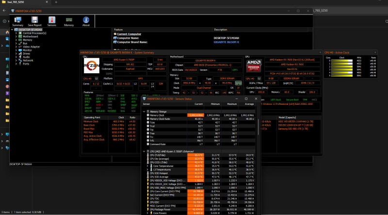
Task: Select the Ports item in hardware tree
Action: click(26, 64)
